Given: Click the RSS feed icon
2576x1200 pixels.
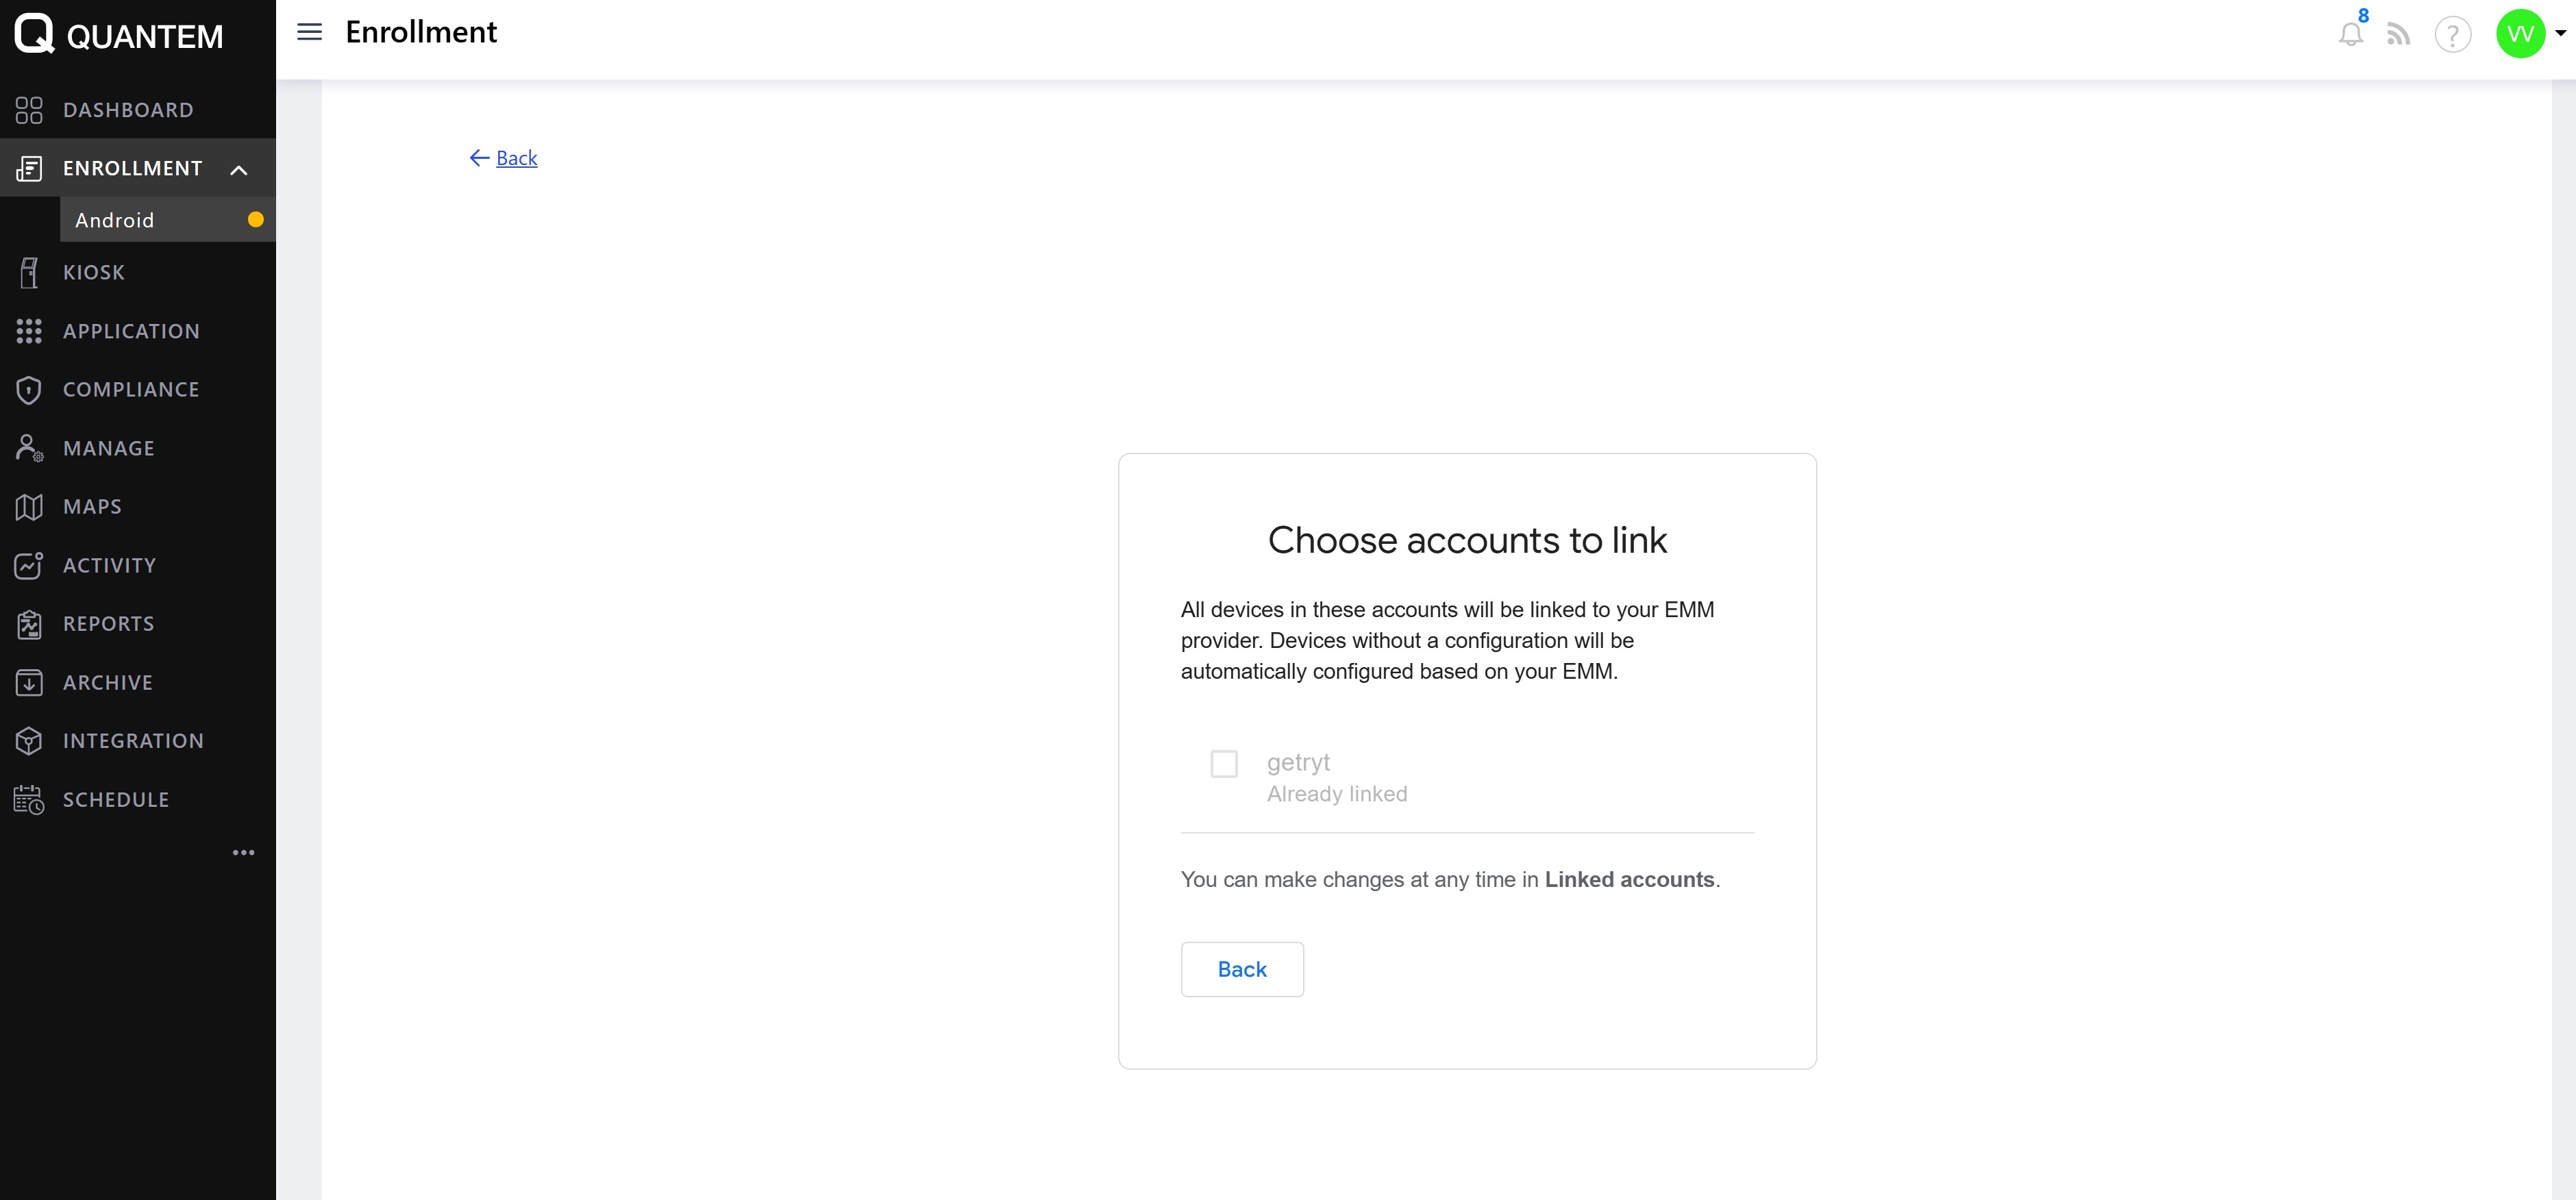Looking at the screenshot, I should pyautogui.click(x=2398, y=35).
